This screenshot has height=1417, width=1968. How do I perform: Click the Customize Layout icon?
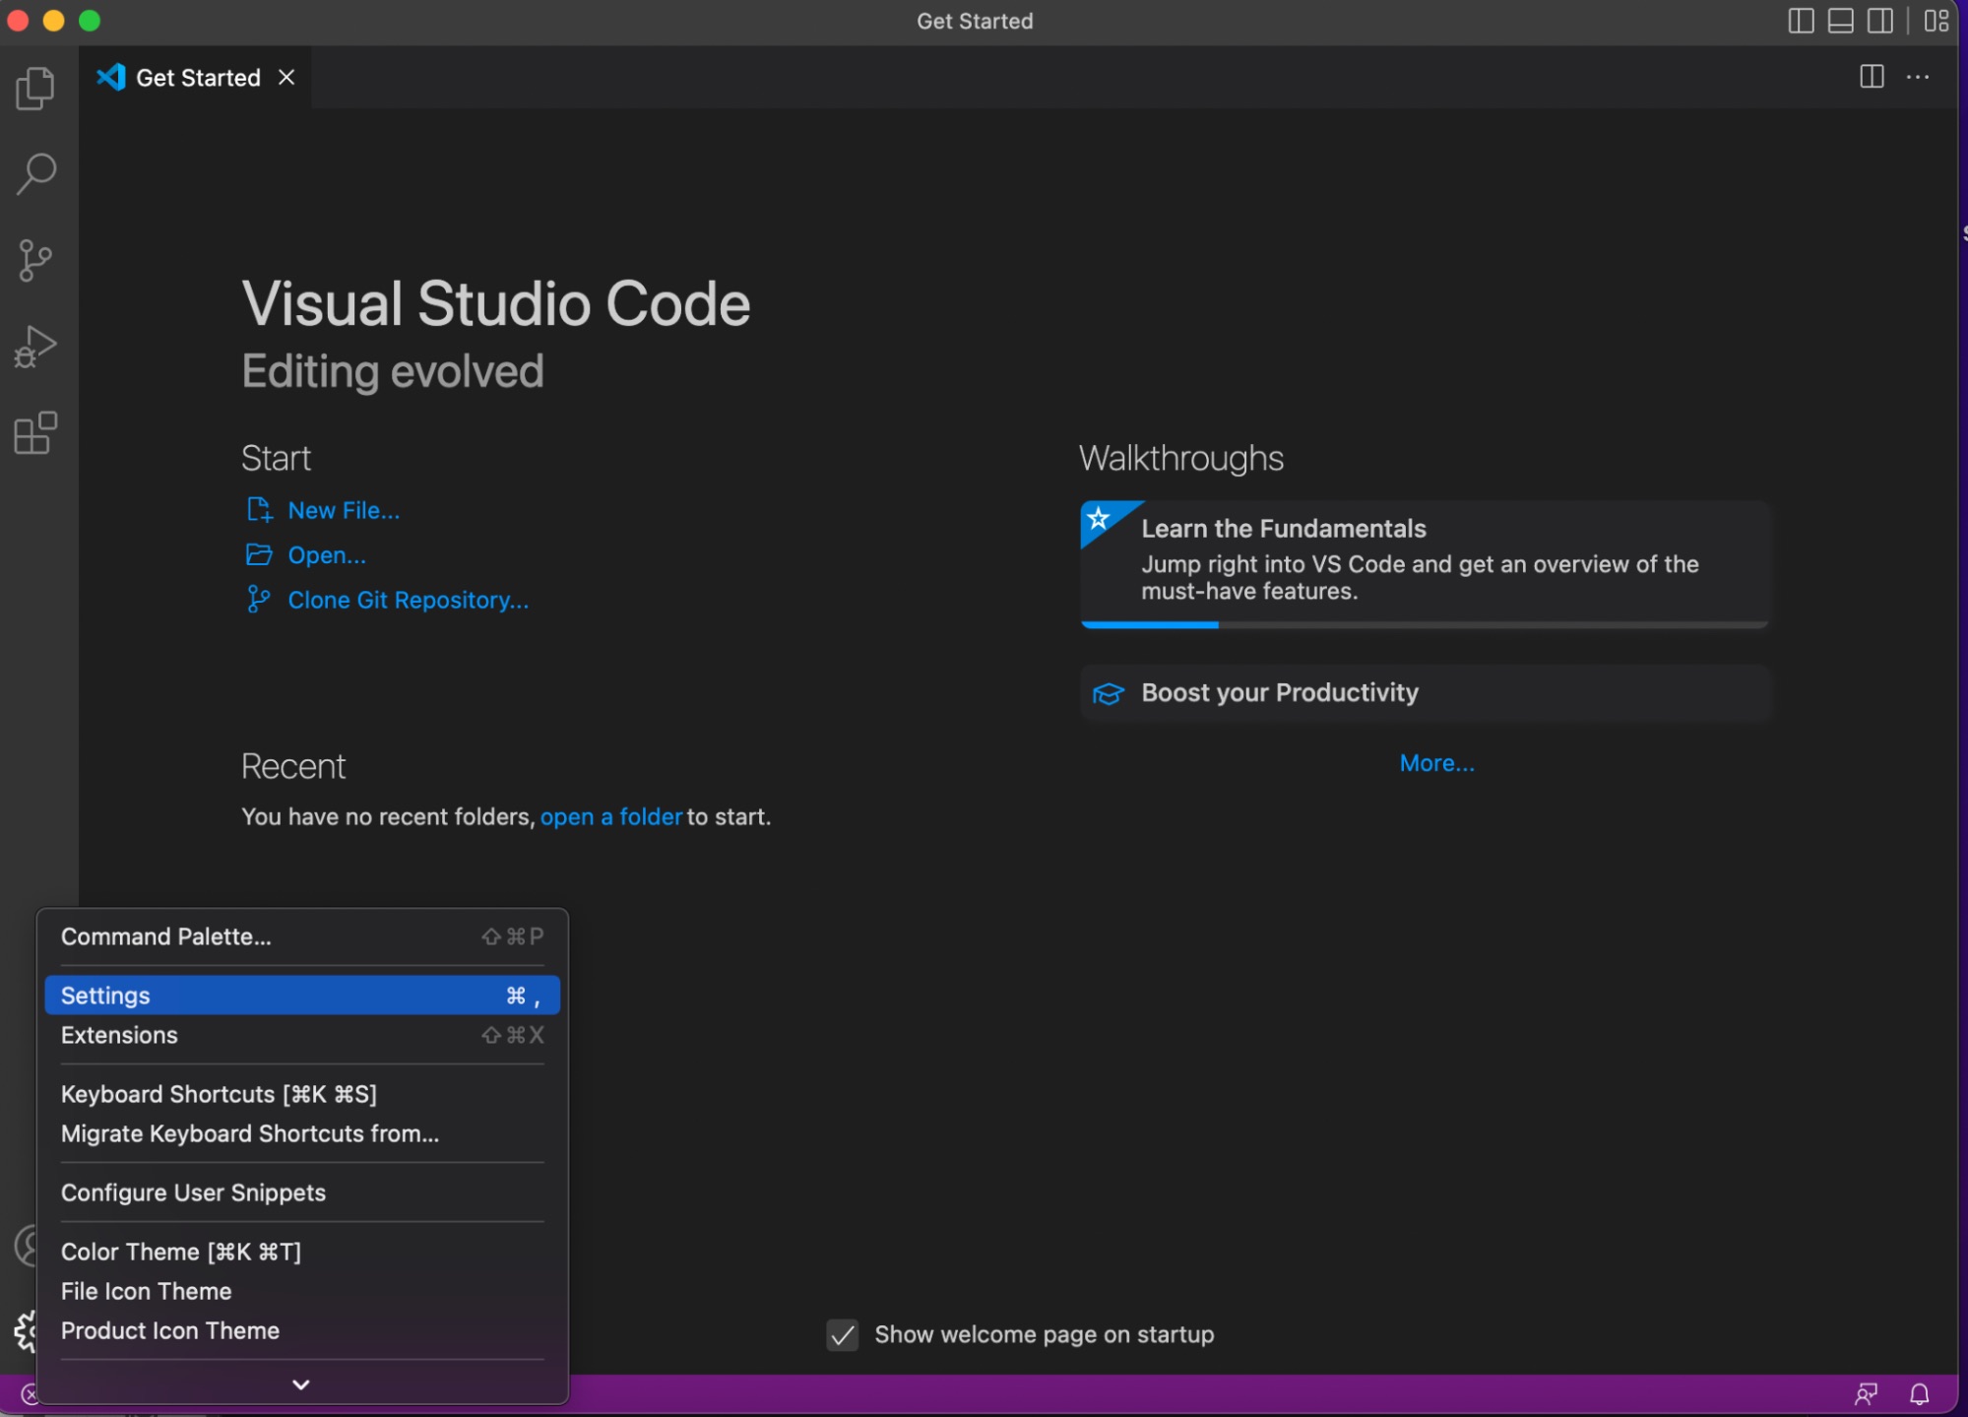(1936, 21)
